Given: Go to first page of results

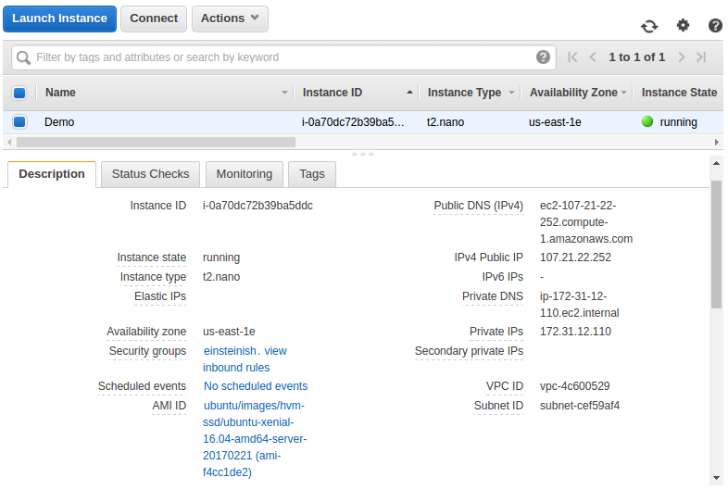Looking at the screenshot, I should [x=572, y=57].
